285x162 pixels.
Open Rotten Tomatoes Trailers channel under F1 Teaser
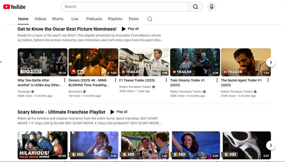pyautogui.click(x=135, y=87)
